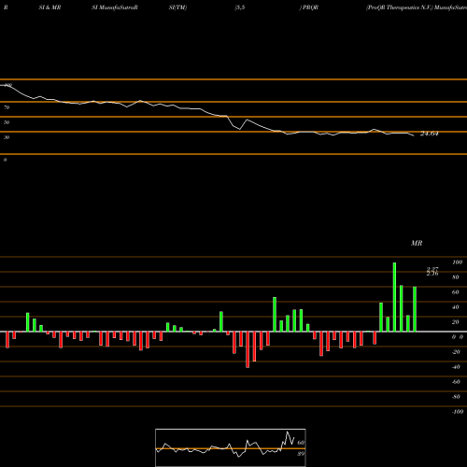Click the 20 label on MR axis
This screenshot has width=467, height=467.
(x=456, y=322)
